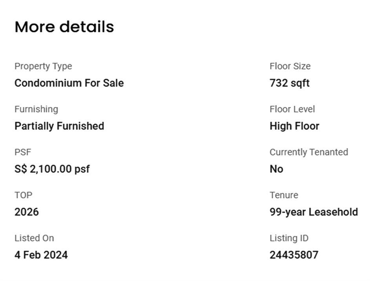370x281 pixels.
Task: Select the "4 Feb 2024" listing date
Action: (x=41, y=255)
